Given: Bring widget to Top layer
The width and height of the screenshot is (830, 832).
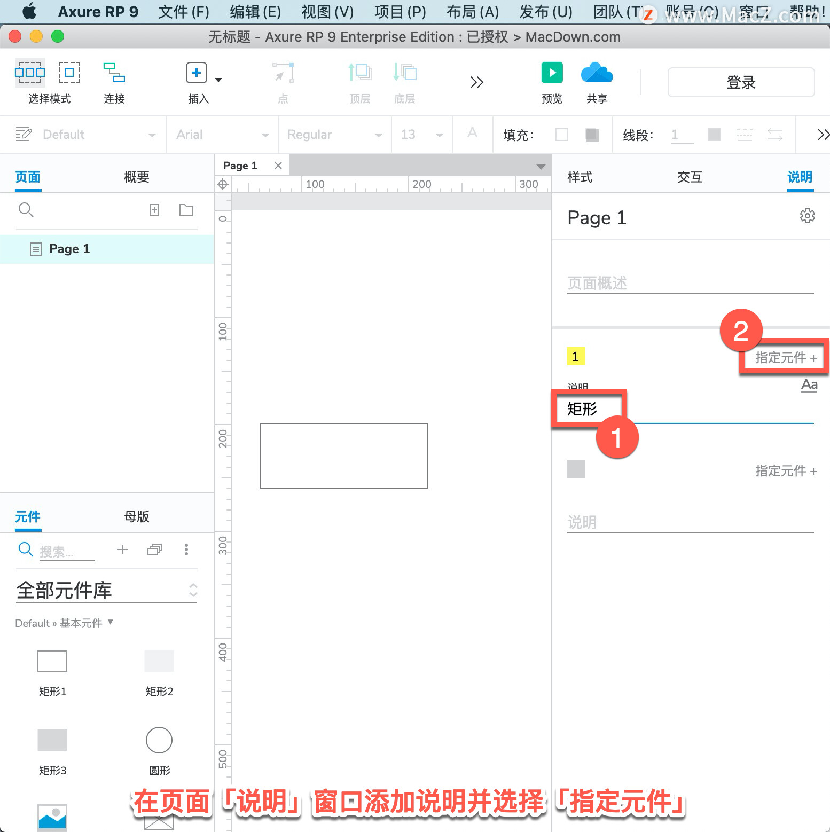Looking at the screenshot, I should [360, 73].
